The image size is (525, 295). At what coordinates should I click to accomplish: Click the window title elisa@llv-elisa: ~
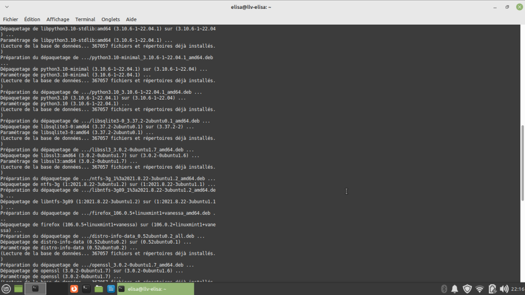251,7
